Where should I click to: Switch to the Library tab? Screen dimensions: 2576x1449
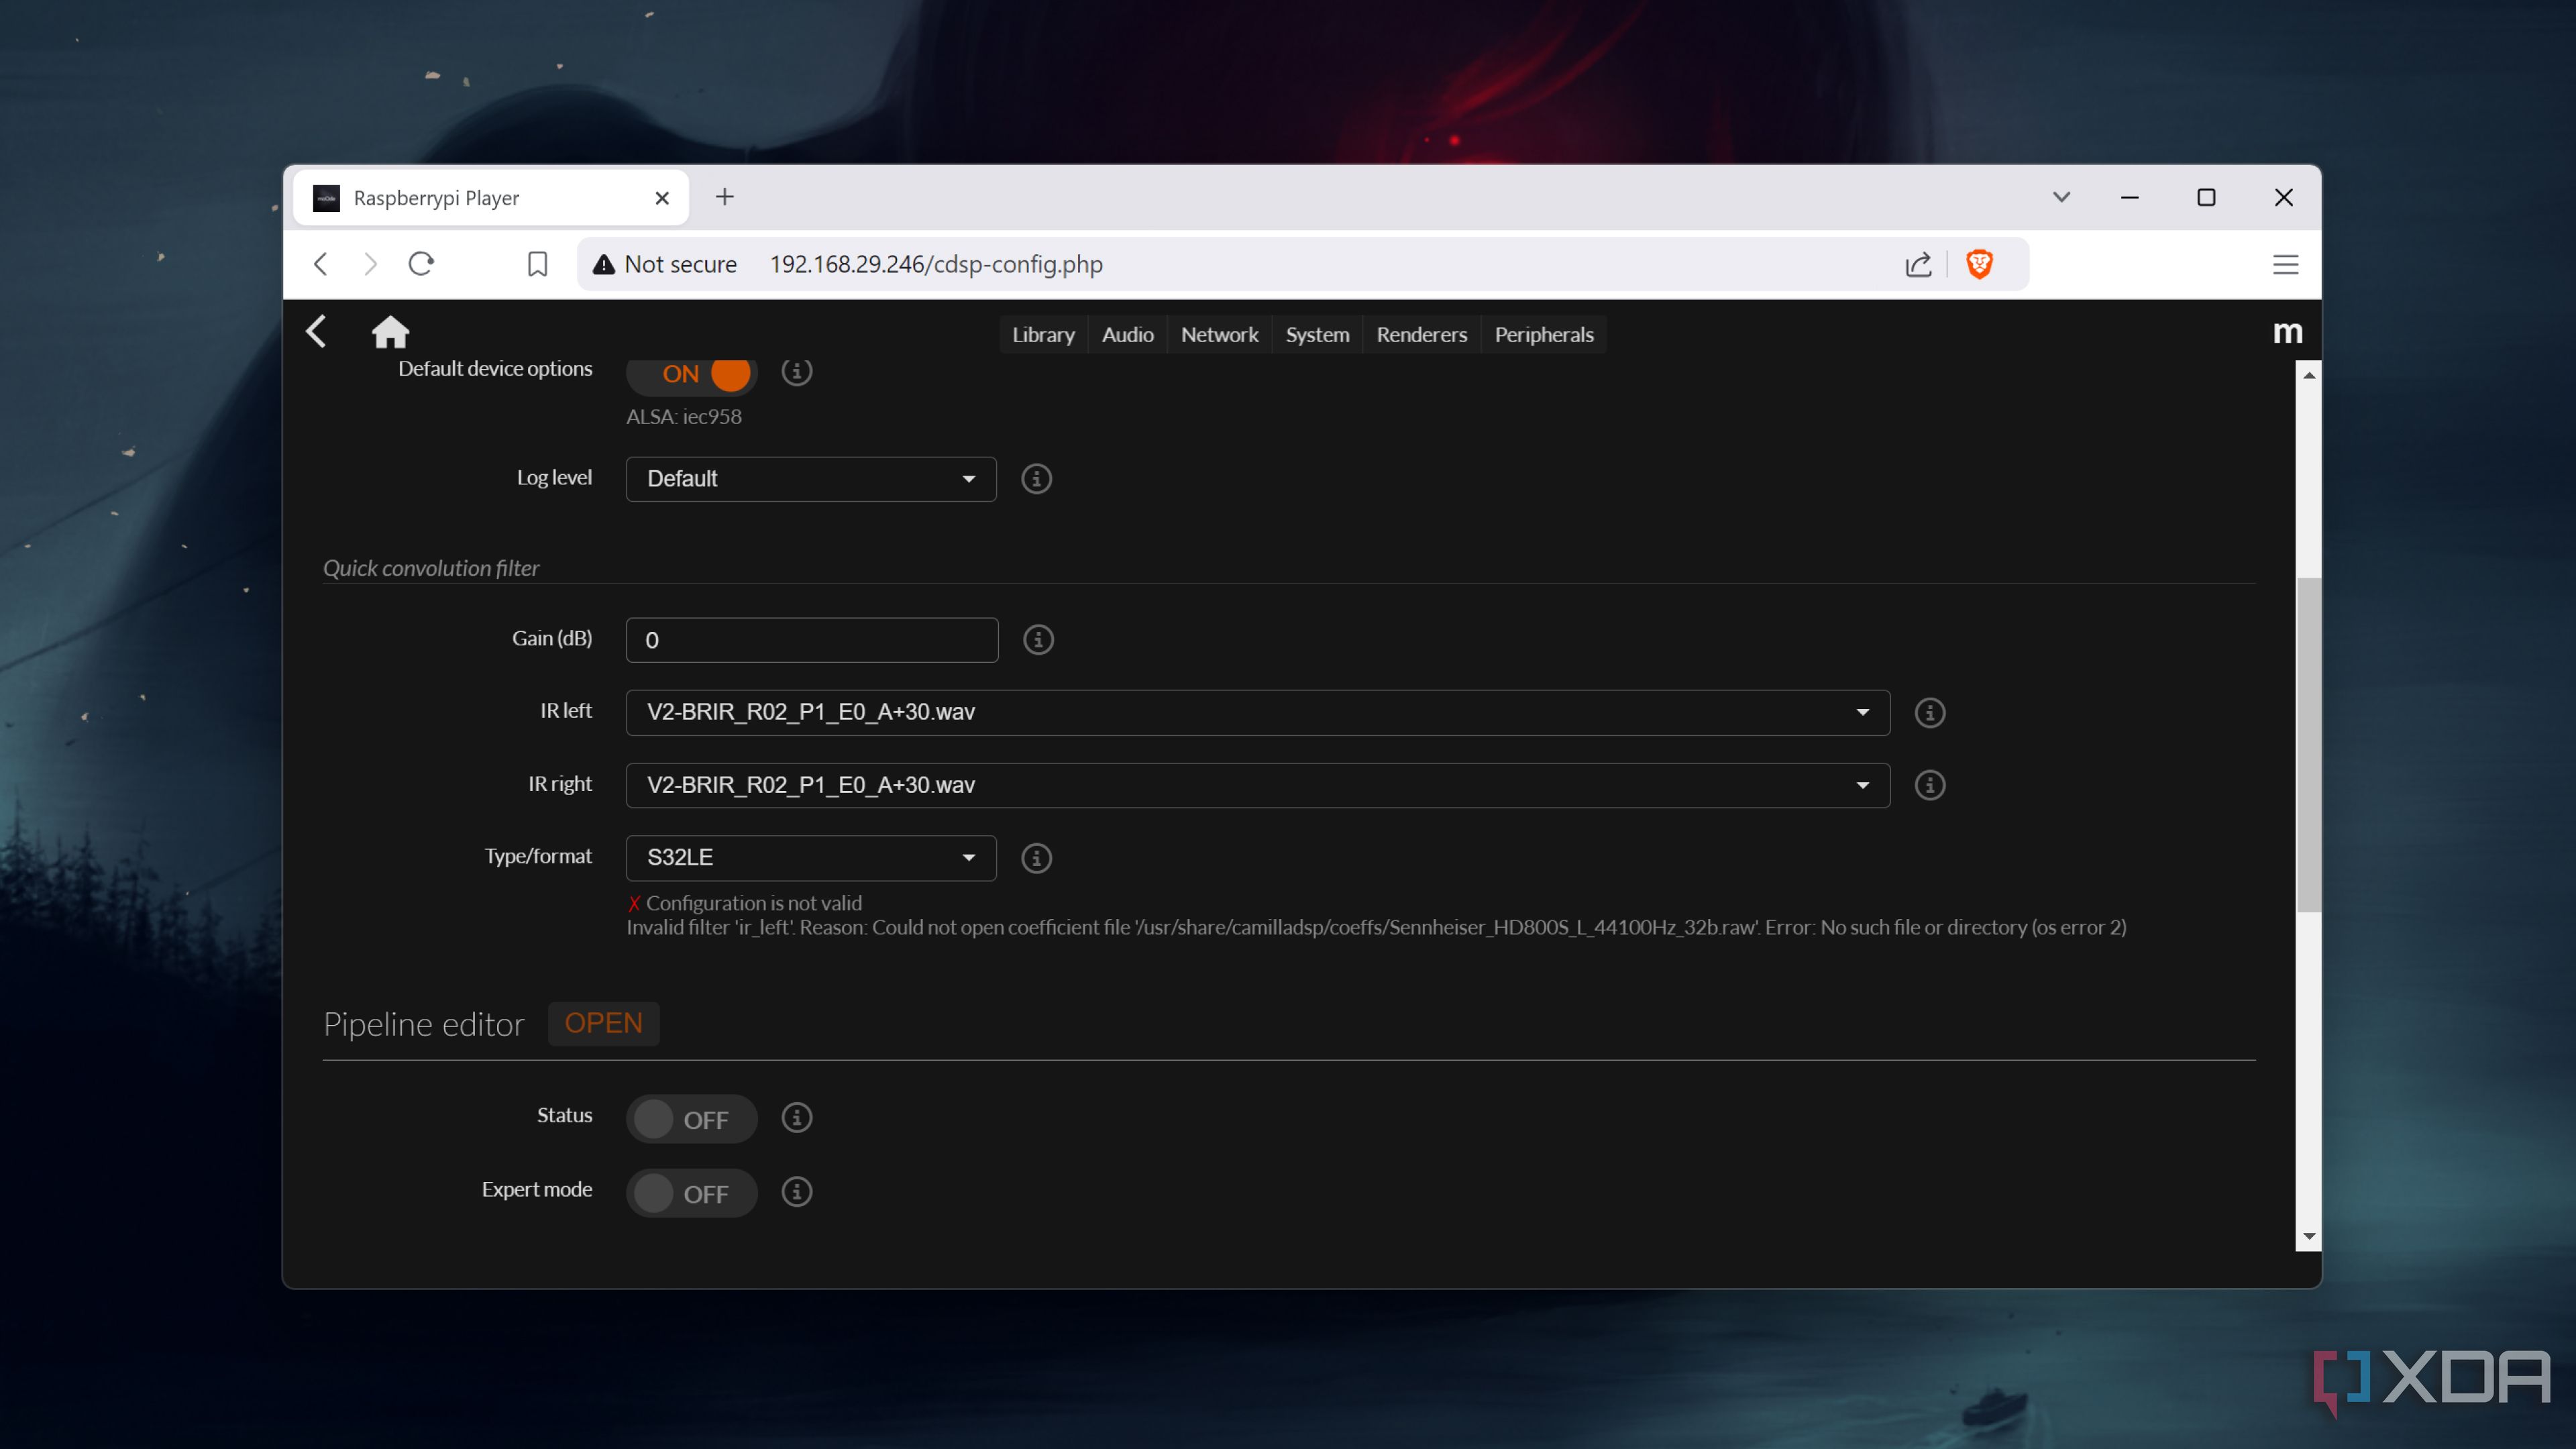pyautogui.click(x=1043, y=335)
